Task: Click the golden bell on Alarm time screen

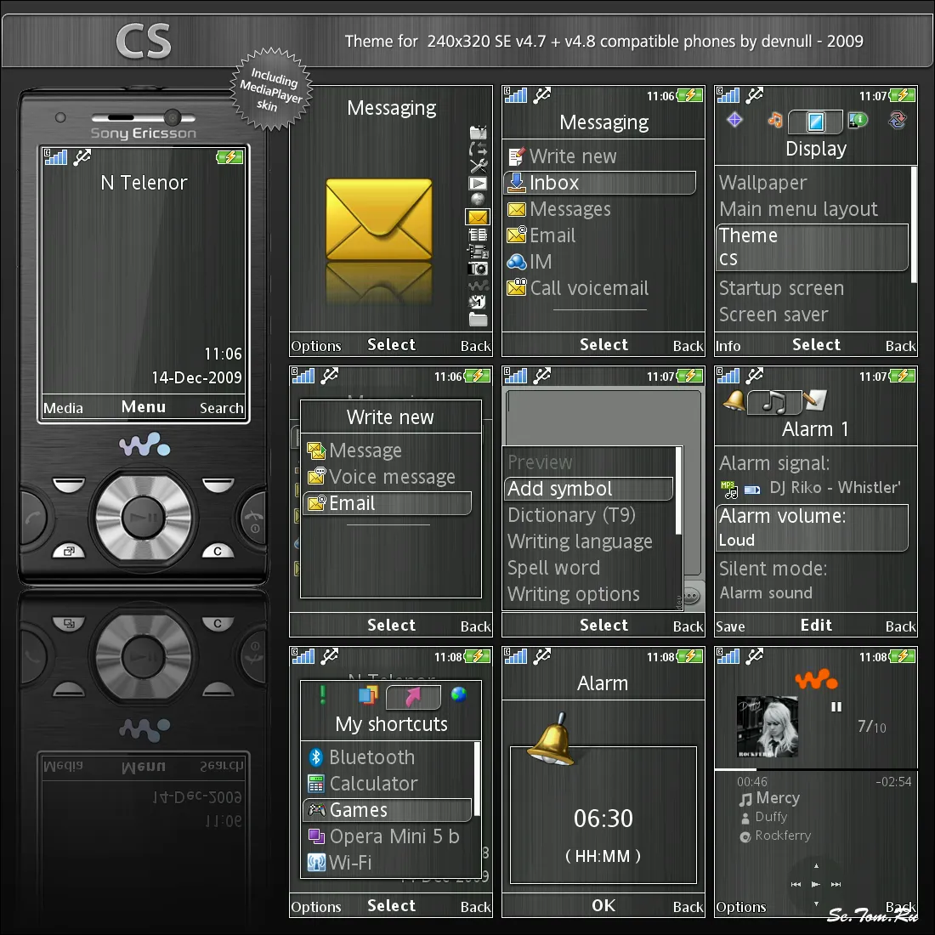Action: [552, 739]
